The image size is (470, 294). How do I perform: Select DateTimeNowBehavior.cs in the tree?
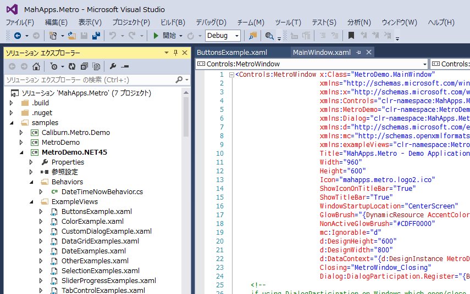pos(102,192)
